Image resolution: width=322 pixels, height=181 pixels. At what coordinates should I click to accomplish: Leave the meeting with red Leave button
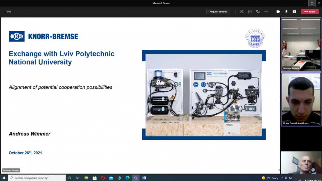pos(310,12)
